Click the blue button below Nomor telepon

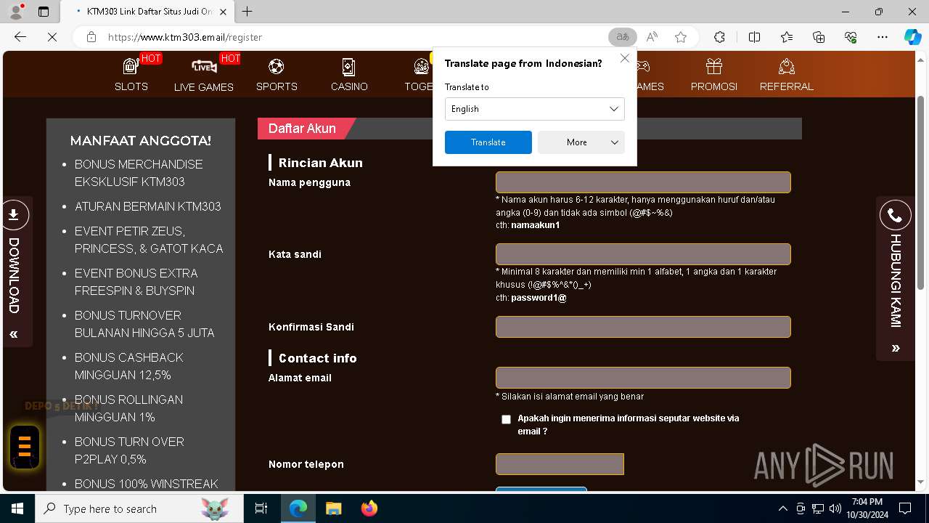(541, 490)
